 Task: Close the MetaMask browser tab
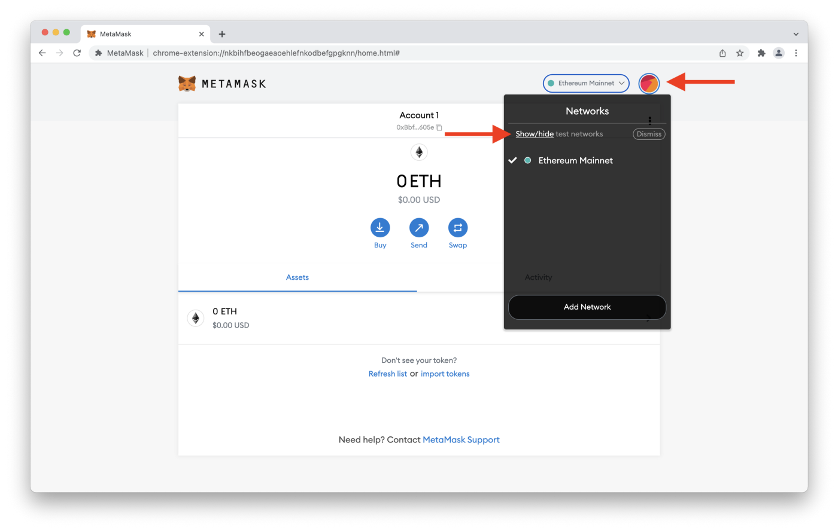click(201, 34)
